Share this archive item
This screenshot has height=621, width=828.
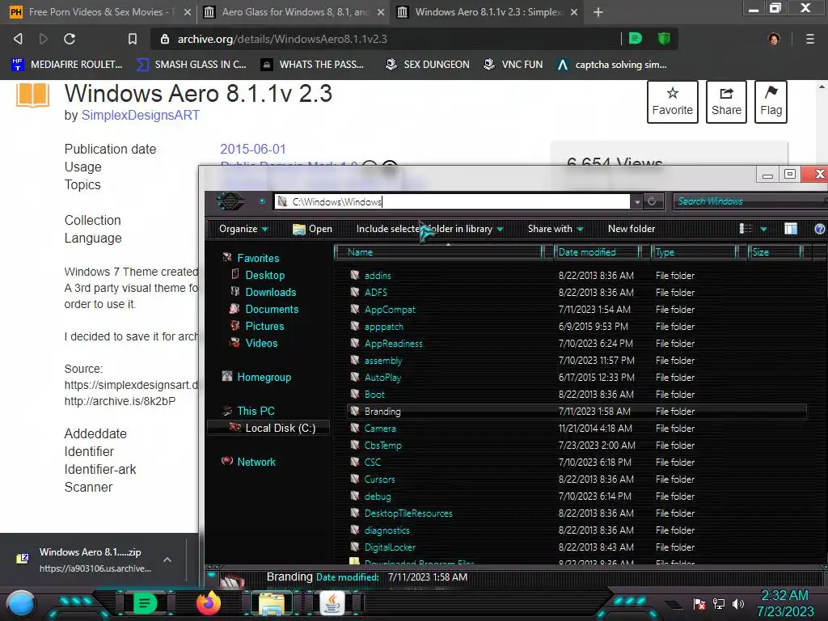tap(726, 102)
